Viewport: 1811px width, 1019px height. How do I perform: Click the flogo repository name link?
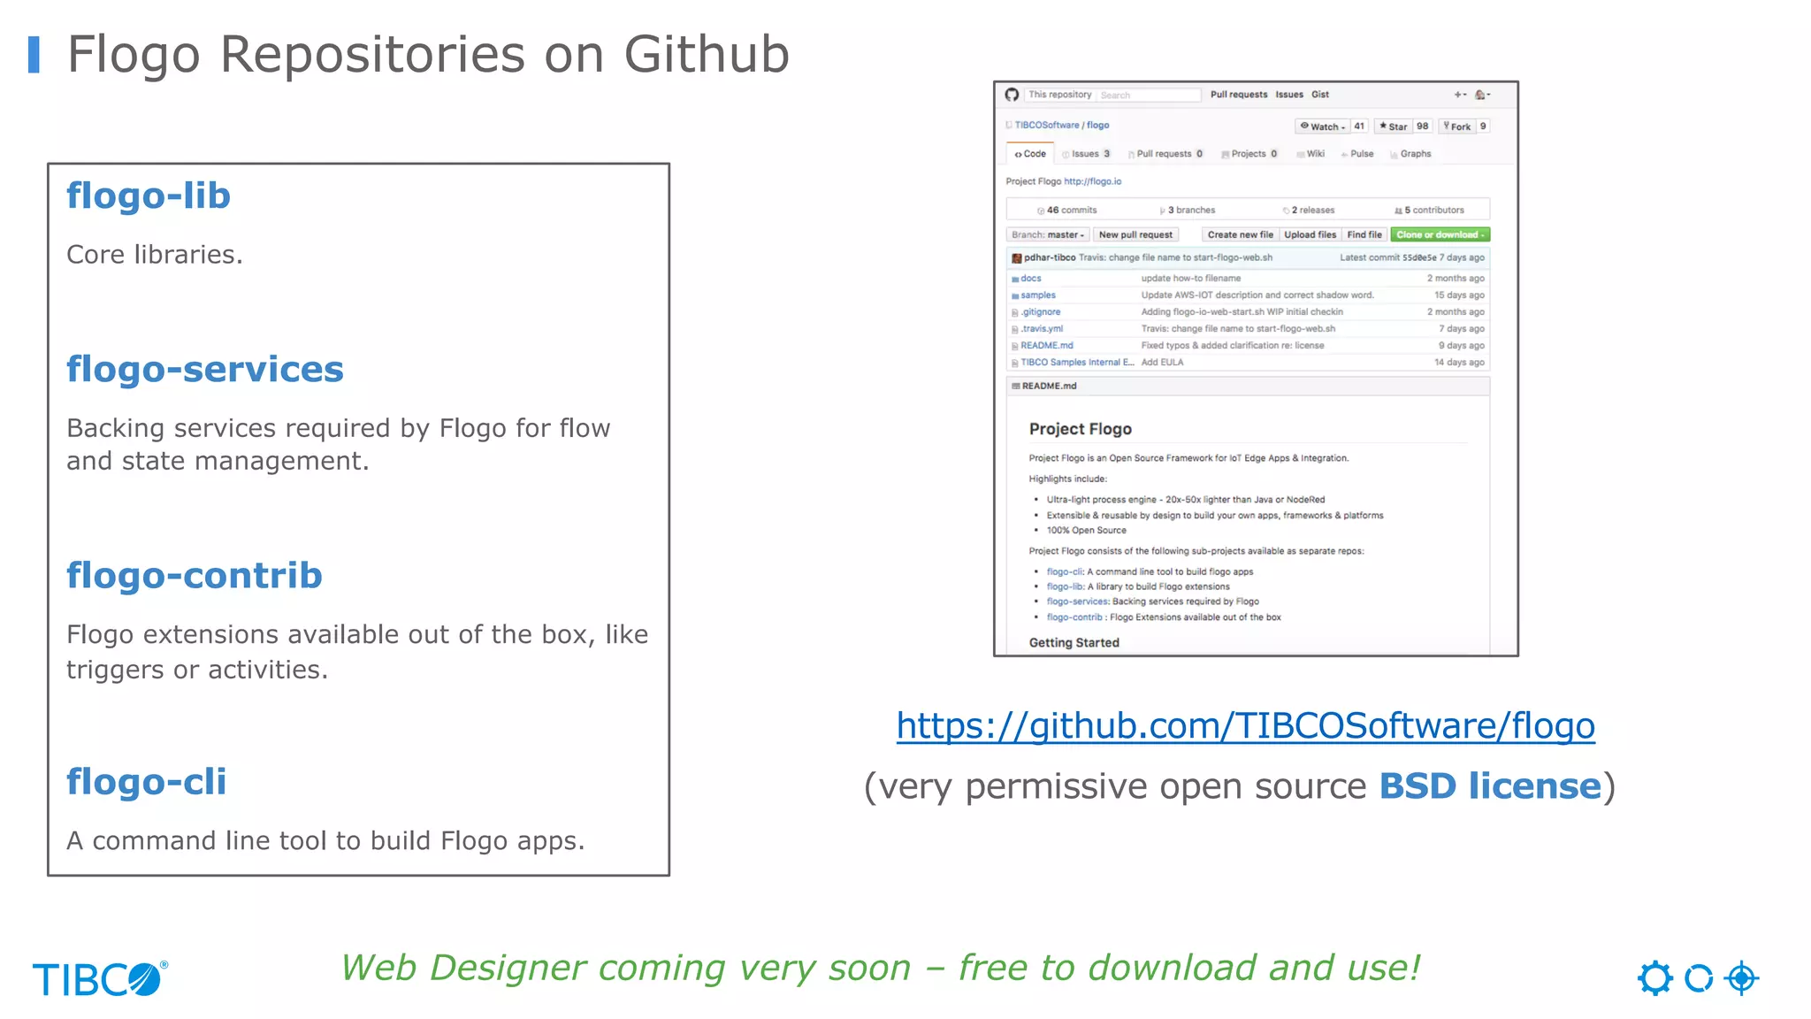1097,126
